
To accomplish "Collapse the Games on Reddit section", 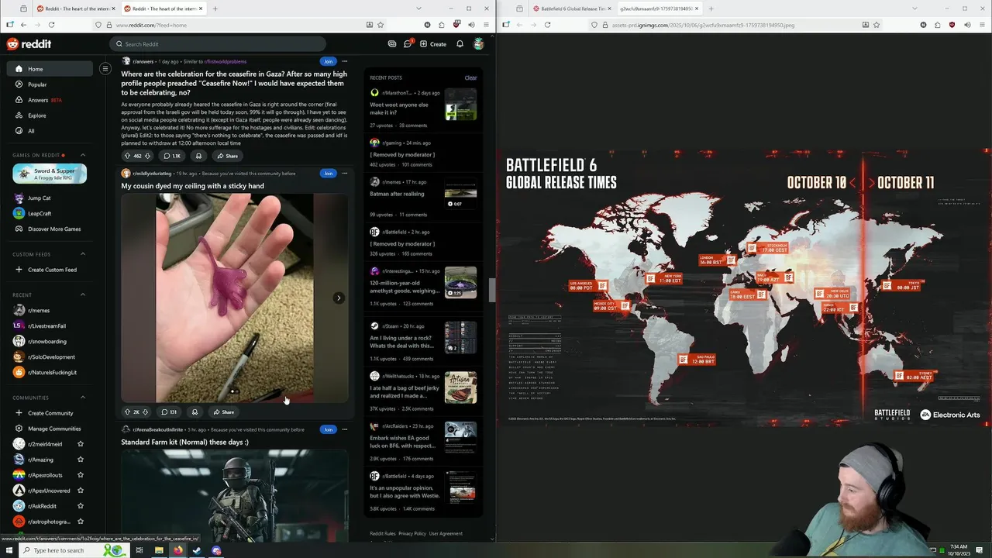I will (x=83, y=155).
